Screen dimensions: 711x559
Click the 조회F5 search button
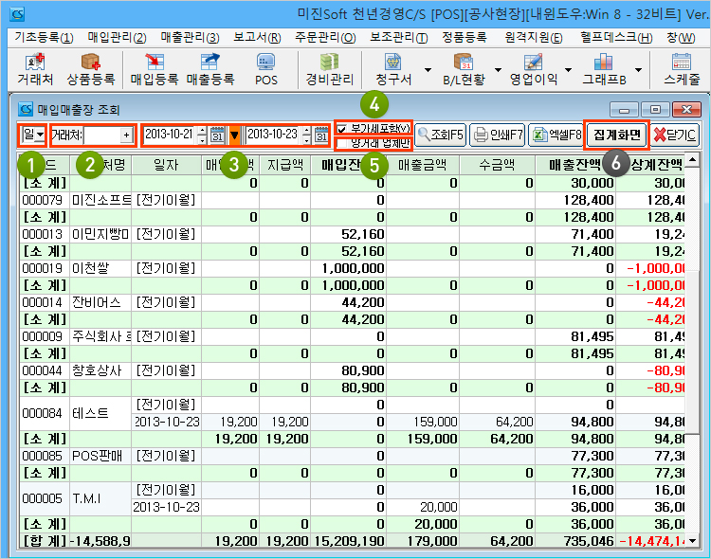(440, 135)
